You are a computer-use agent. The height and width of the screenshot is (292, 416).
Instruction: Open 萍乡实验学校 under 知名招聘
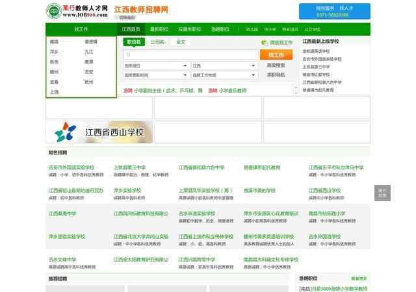(x=127, y=191)
